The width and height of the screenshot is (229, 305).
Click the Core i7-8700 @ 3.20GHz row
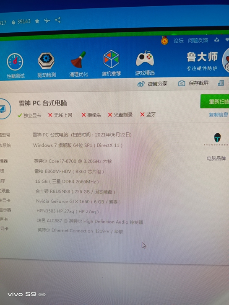pyautogui.click(x=73, y=161)
